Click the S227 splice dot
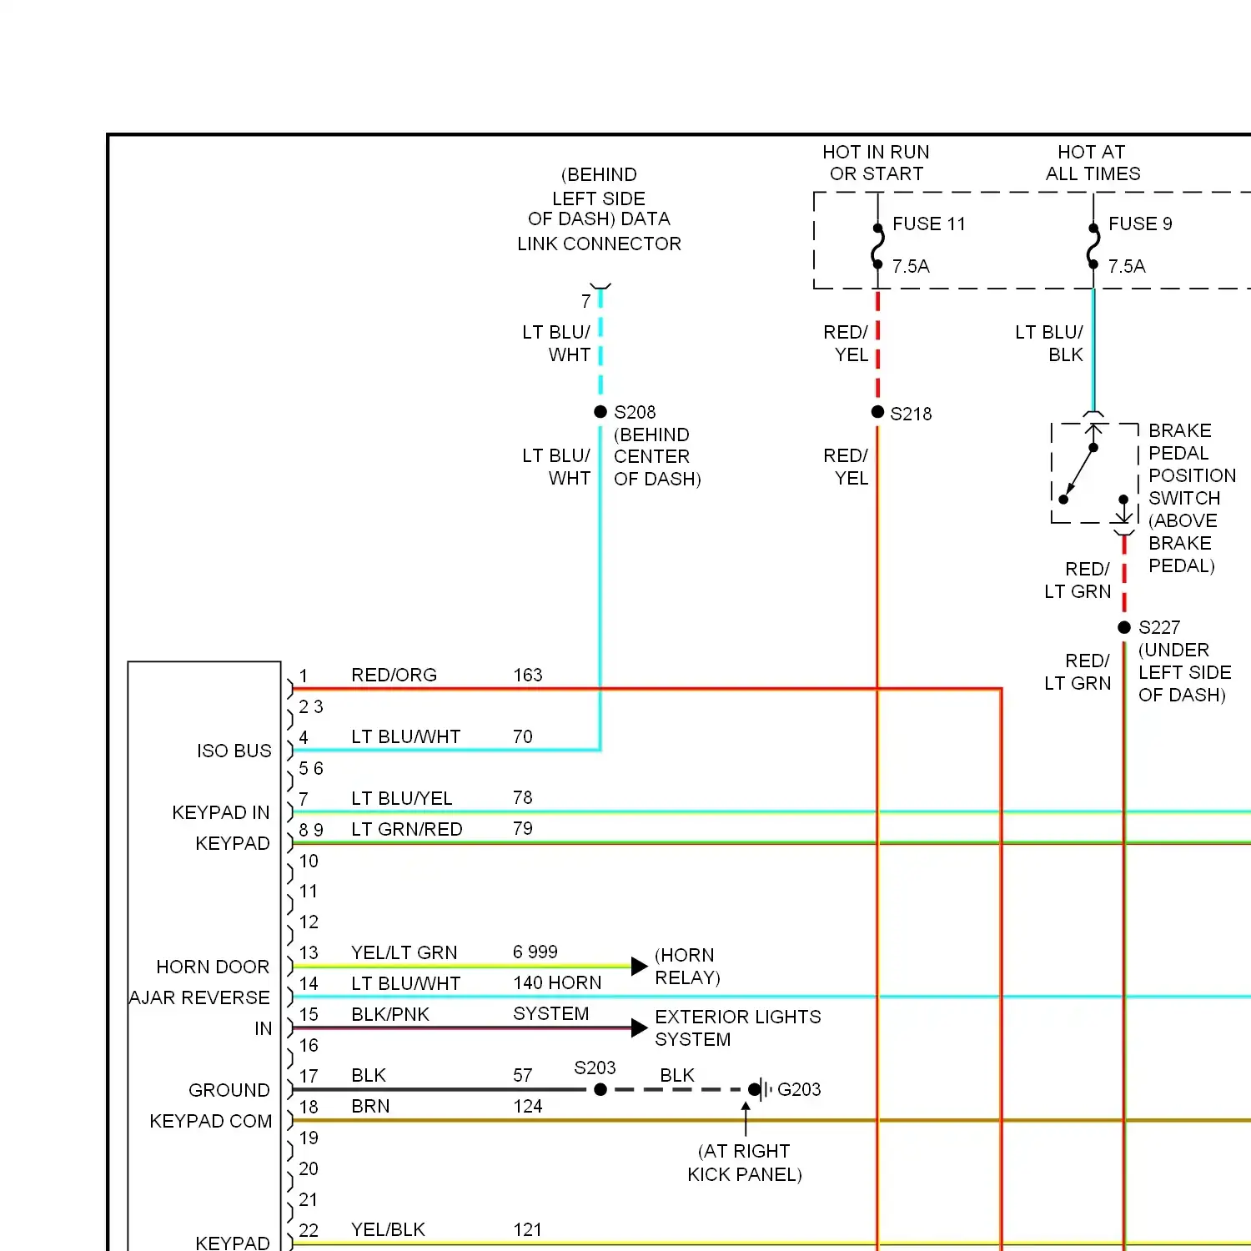This screenshot has height=1251, width=1251. pyautogui.click(x=1124, y=627)
